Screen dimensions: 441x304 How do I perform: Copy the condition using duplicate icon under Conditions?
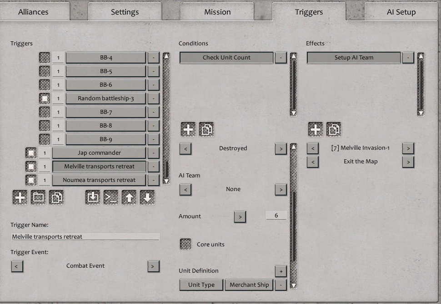(206, 129)
